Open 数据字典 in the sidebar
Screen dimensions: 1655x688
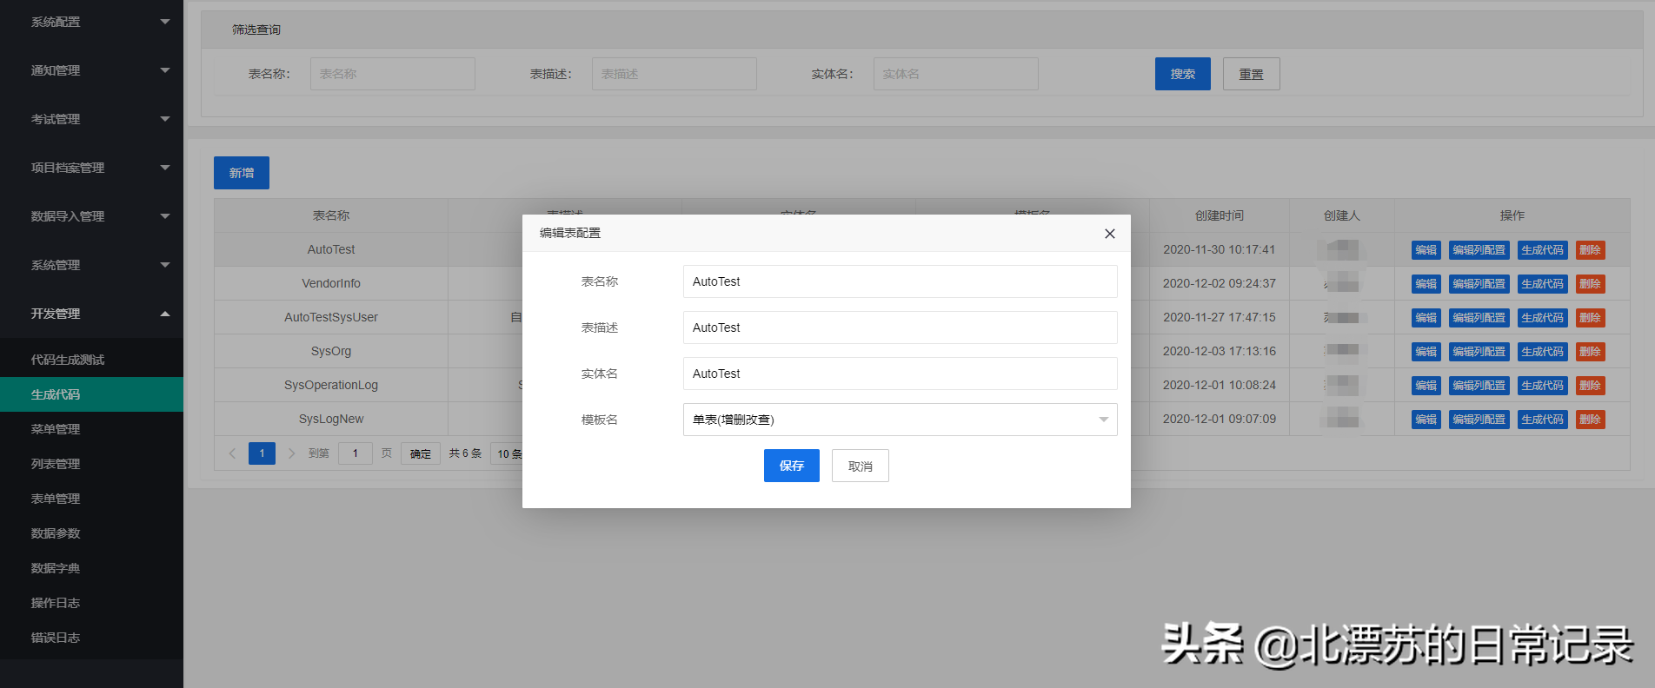[x=91, y=568]
